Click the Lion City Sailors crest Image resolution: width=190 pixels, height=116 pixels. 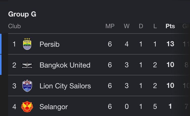(x=27, y=86)
